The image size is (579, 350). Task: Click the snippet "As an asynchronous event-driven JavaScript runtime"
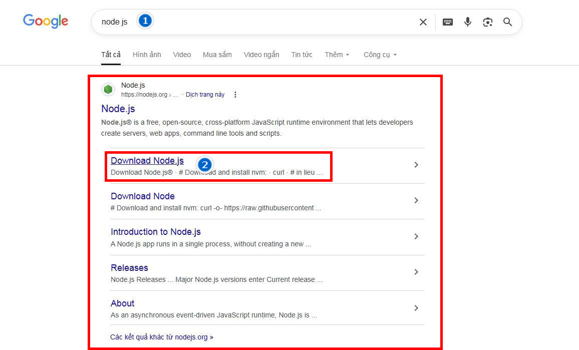pyautogui.click(x=214, y=315)
